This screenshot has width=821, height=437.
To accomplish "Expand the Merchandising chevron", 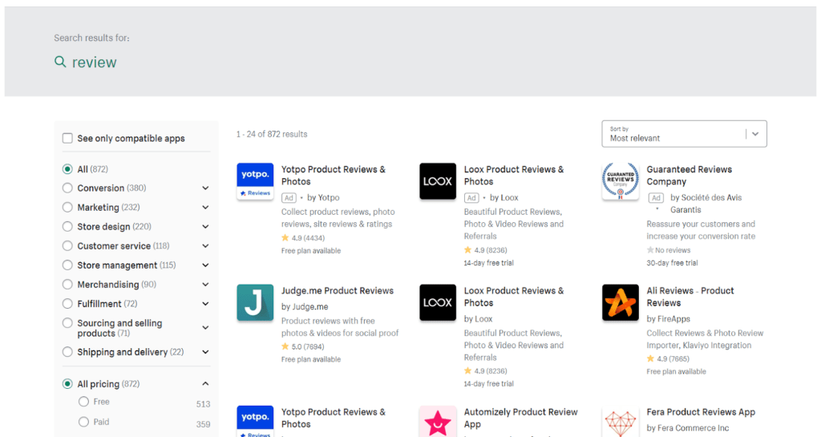I will point(205,285).
